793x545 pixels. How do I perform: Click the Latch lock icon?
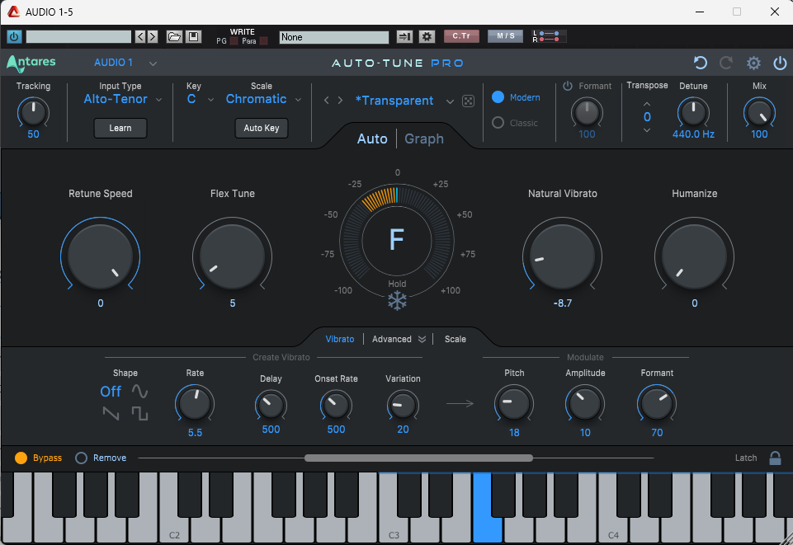(x=775, y=458)
